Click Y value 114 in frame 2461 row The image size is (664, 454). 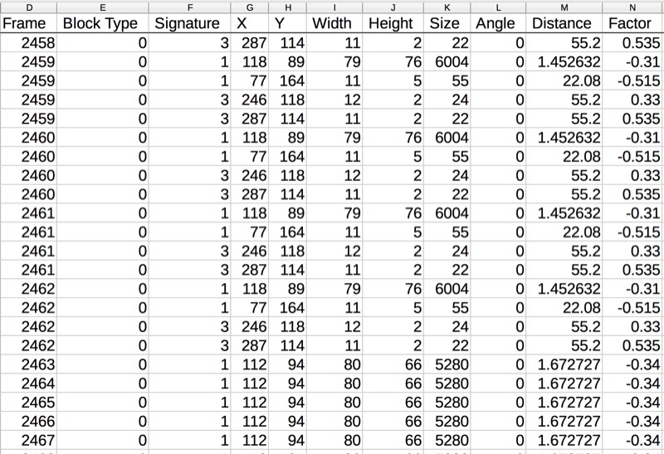pos(287,270)
